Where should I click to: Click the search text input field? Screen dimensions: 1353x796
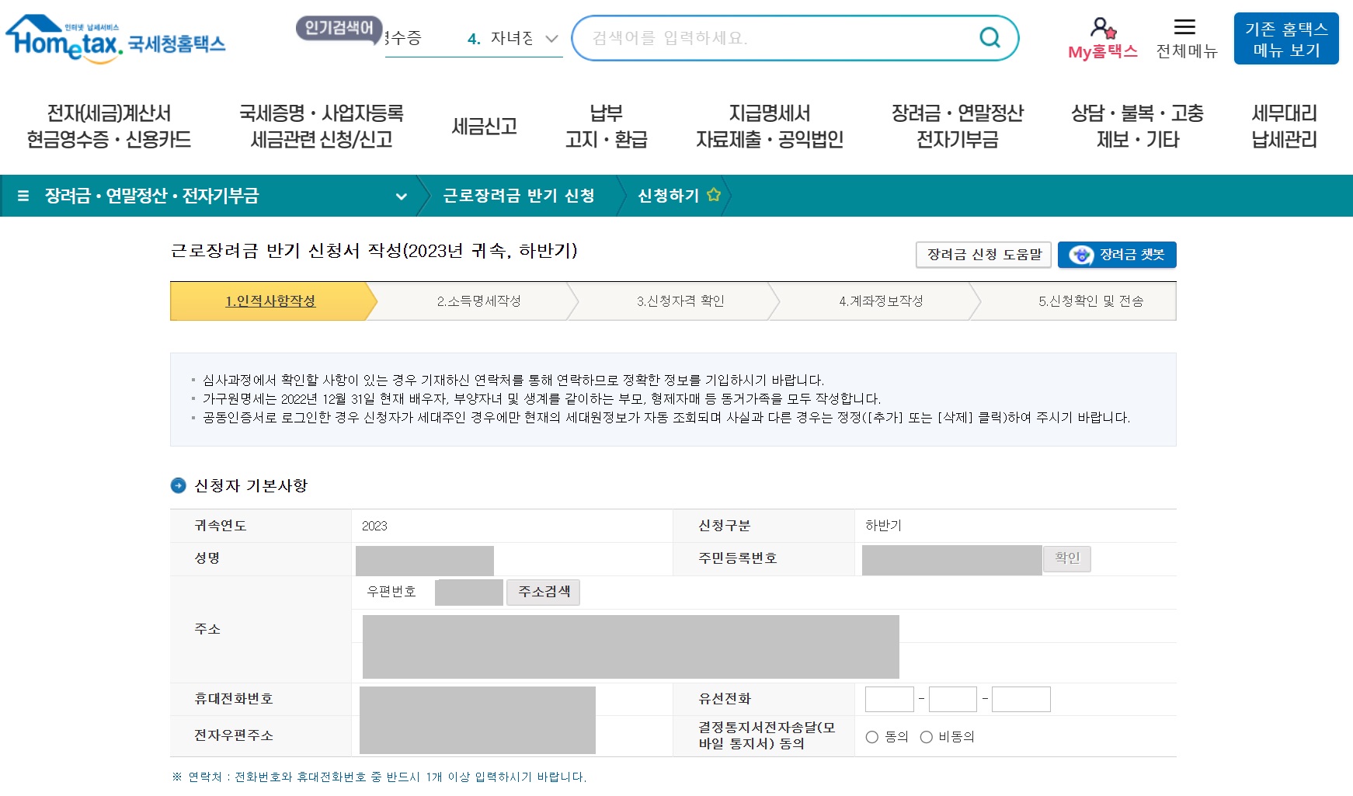pos(777,37)
